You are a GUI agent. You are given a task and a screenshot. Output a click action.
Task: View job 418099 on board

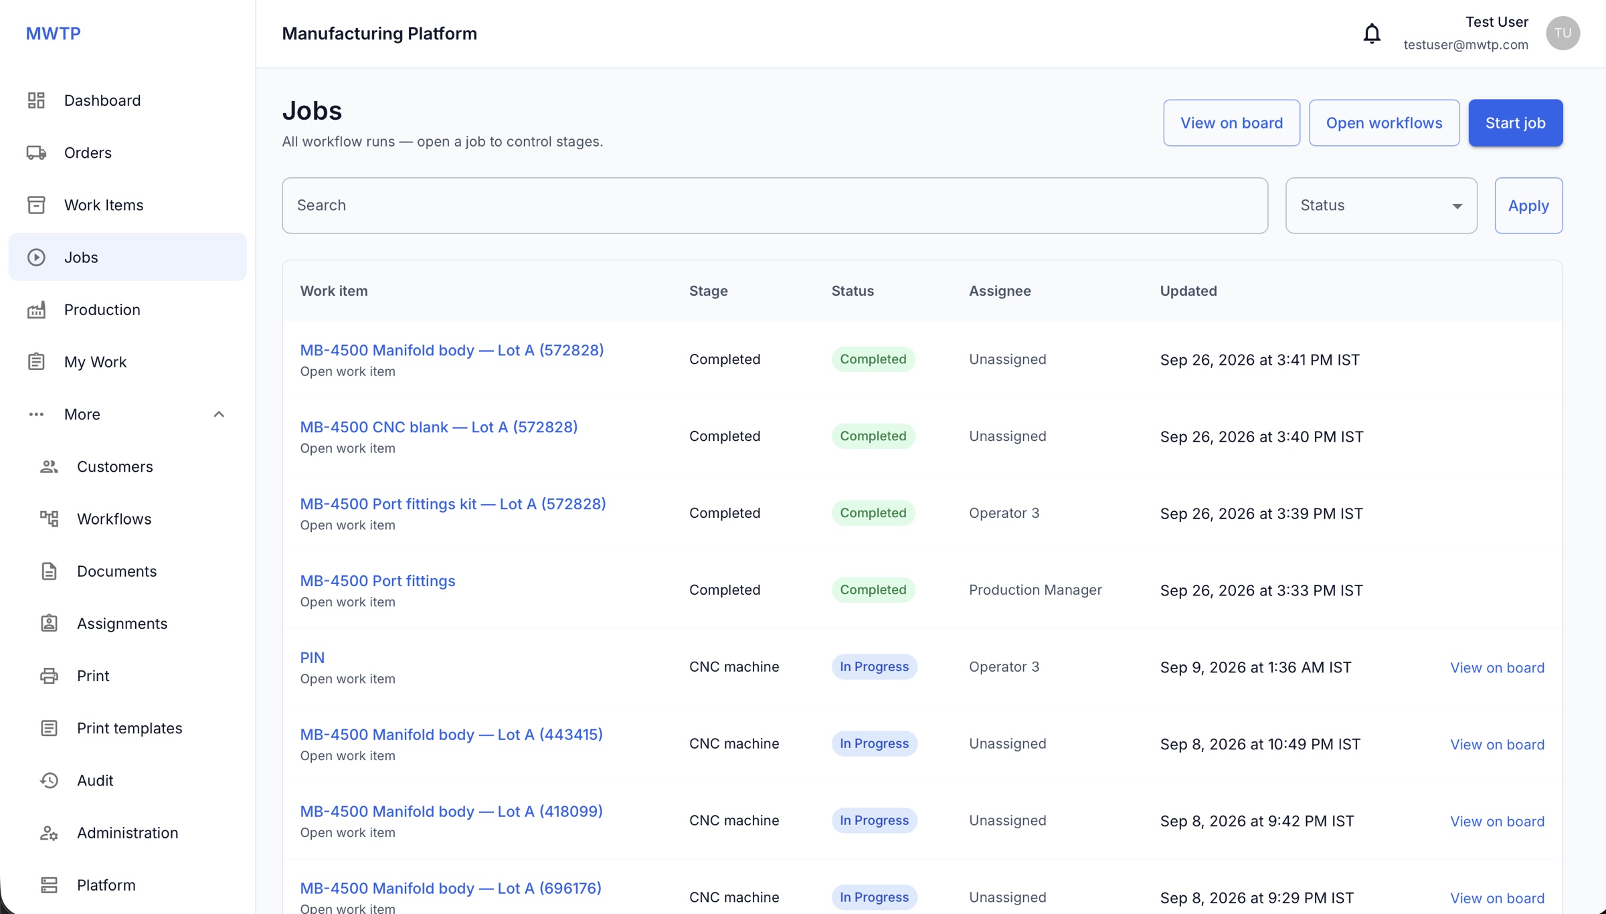[x=1497, y=822]
